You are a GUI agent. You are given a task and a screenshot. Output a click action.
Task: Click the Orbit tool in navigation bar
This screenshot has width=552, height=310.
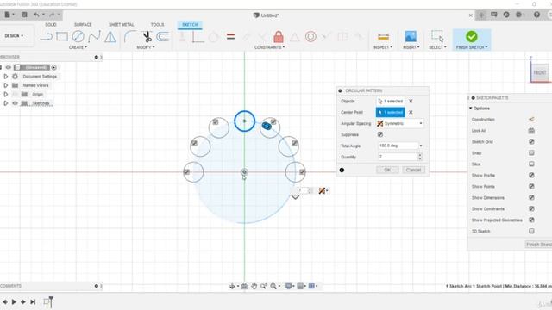(232, 286)
